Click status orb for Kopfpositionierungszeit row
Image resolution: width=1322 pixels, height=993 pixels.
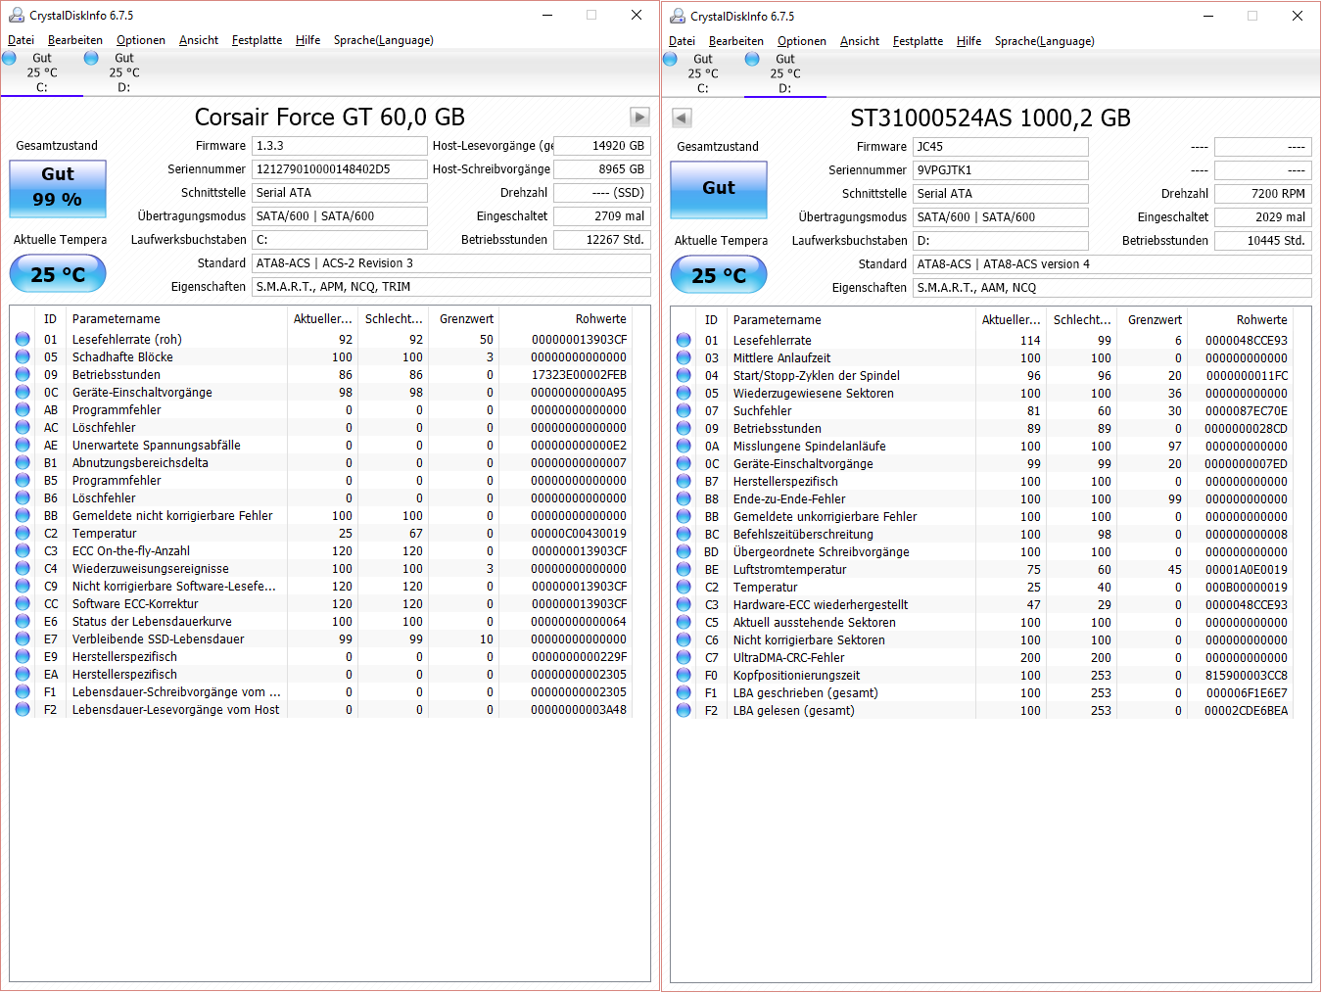(684, 675)
